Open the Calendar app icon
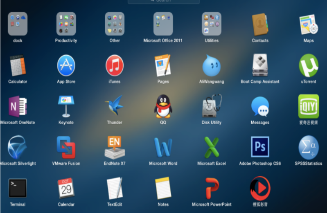 tap(66, 188)
